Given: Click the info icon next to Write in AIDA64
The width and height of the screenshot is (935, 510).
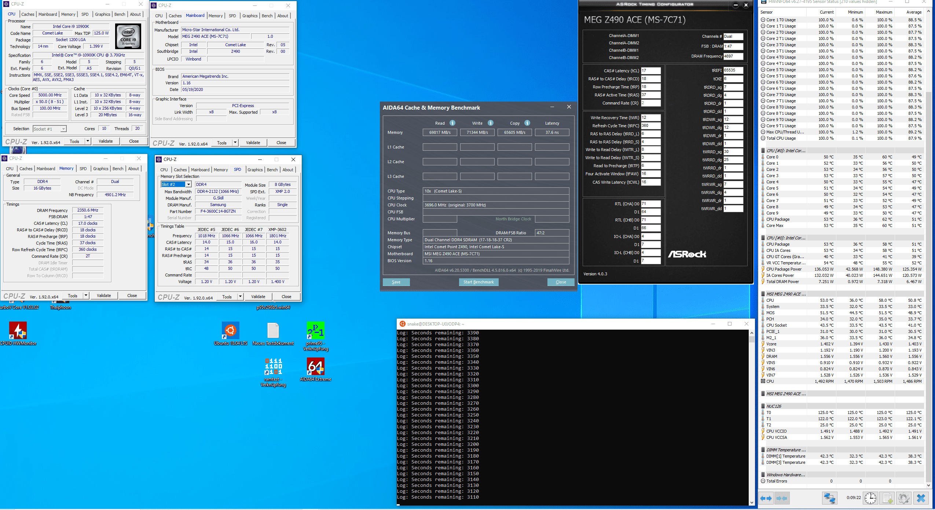Looking at the screenshot, I should tap(491, 123).
